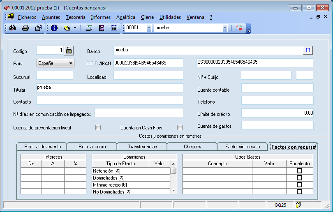Viewport: 333px width, 212px height.
Task: Click the calculator icon in toolbar
Action: (x=102, y=28)
